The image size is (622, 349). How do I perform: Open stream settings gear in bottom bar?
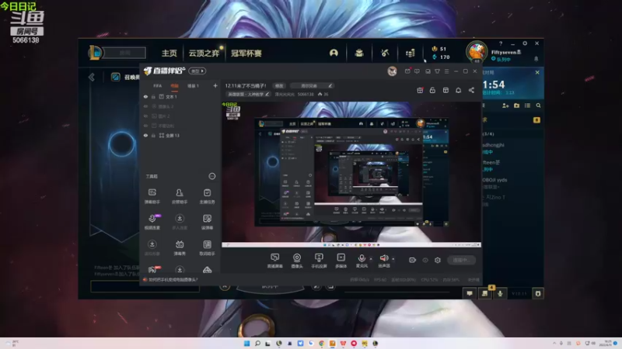[x=438, y=260]
